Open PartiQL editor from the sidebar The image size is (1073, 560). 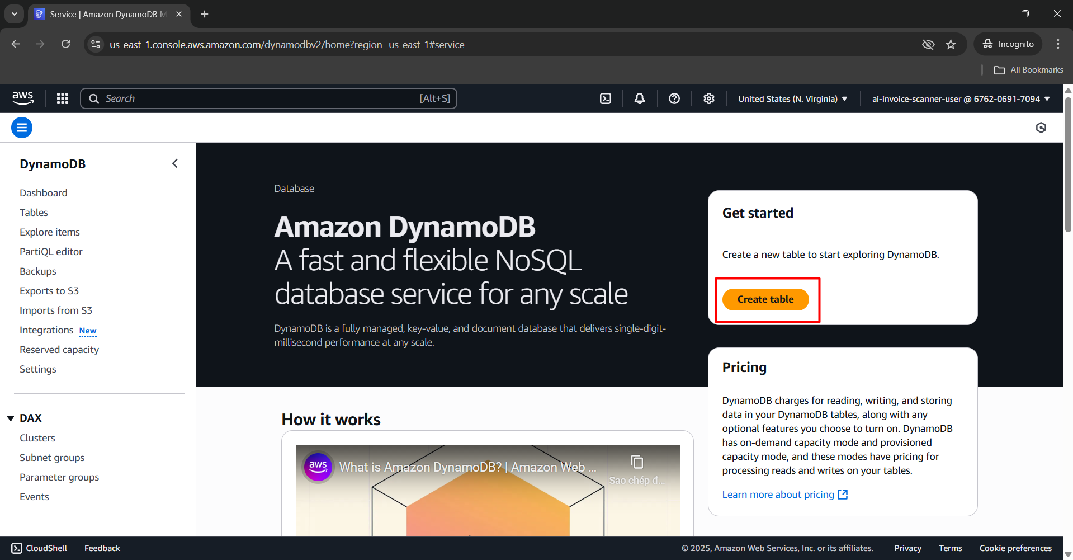[51, 252]
